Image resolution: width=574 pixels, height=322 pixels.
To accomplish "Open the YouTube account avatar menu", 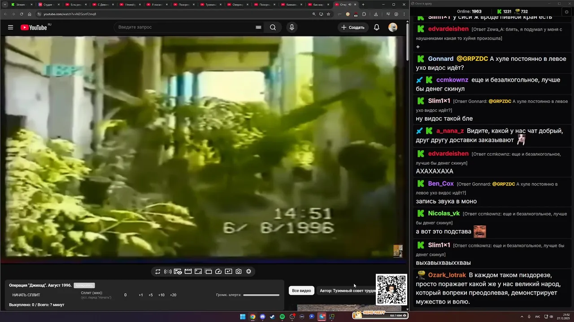I will 393,27.
